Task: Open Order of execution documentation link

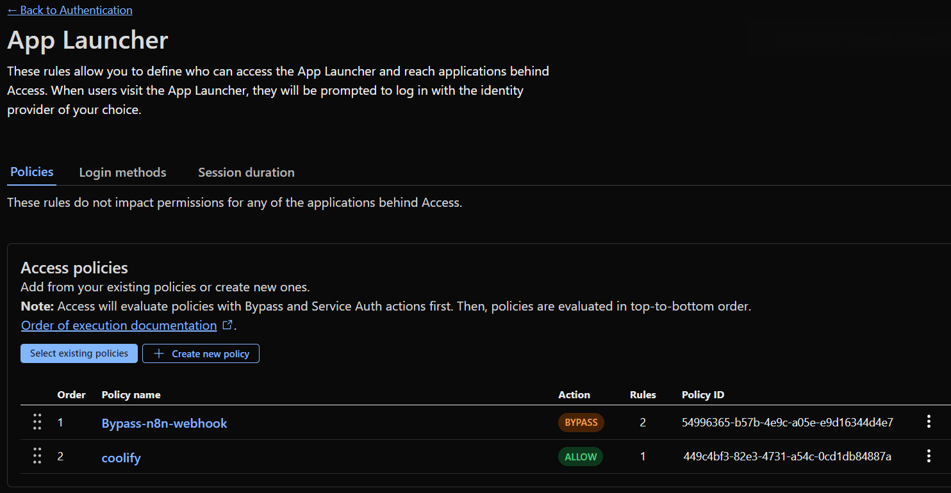Action: (119, 325)
